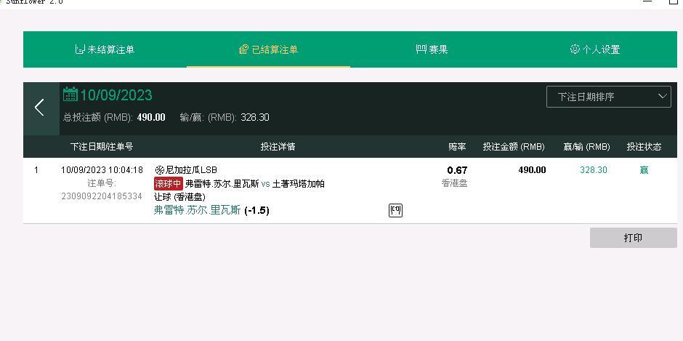
Task: Click the 打印 print button
Action: [634, 238]
